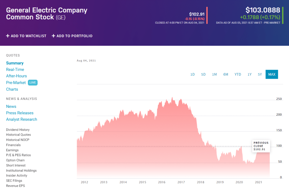Click the General Electric Company stock title
289x194 pixels.
(x=47, y=14)
